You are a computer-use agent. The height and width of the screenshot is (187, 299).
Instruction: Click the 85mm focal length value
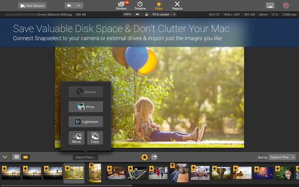pos(263,14)
